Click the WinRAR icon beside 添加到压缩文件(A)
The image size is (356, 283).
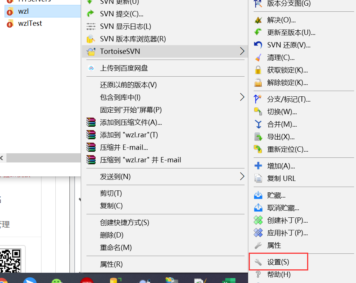91,122
